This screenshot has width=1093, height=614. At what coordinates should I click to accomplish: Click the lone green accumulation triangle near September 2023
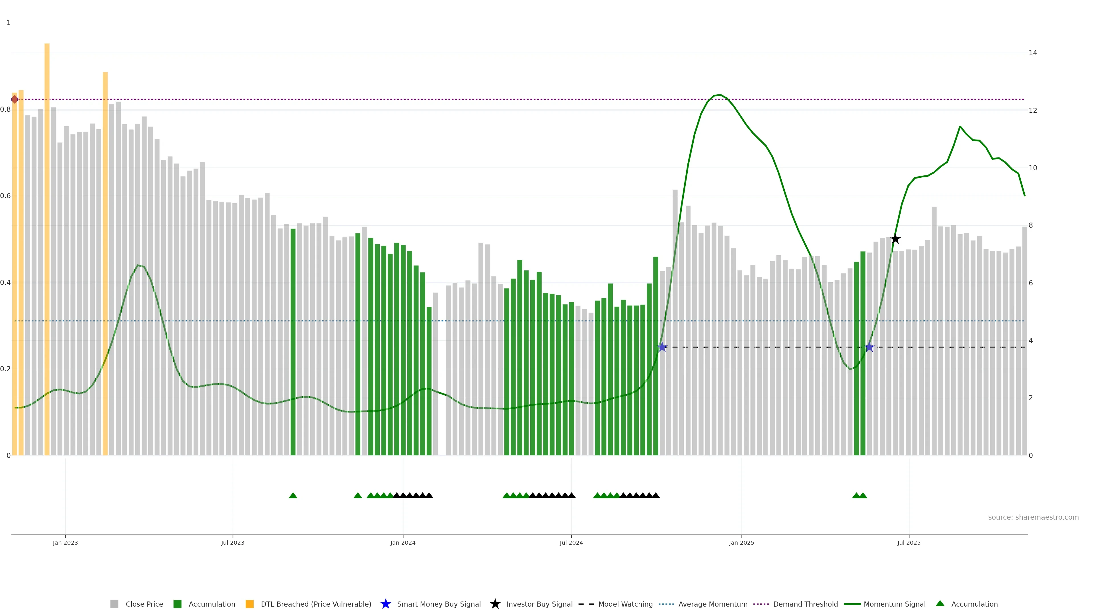coord(293,495)
